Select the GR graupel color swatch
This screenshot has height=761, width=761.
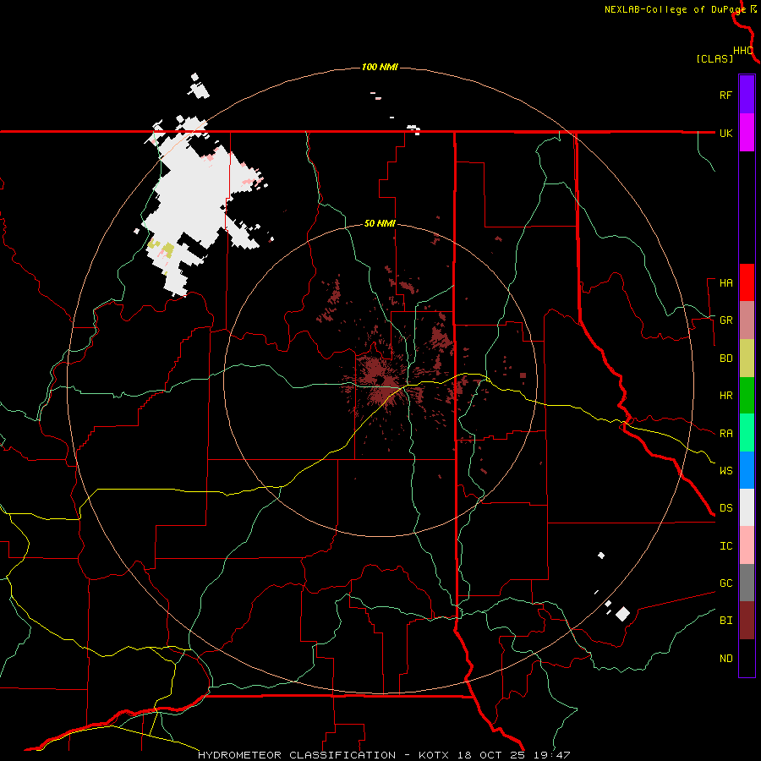click(x=747, y=320)
